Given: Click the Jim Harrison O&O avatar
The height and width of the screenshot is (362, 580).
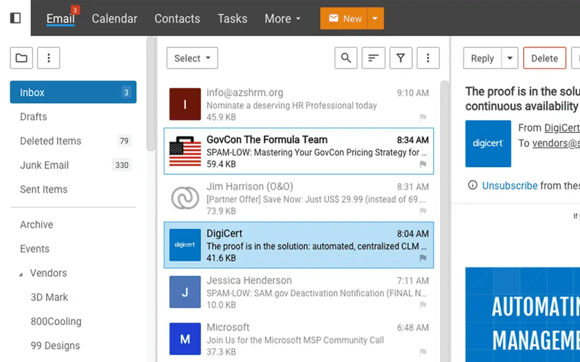Looking at the screenshot, I should pos(185,198).
